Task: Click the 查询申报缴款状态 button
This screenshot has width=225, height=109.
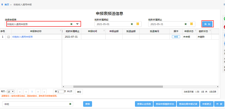Action: tap(165, 104)
